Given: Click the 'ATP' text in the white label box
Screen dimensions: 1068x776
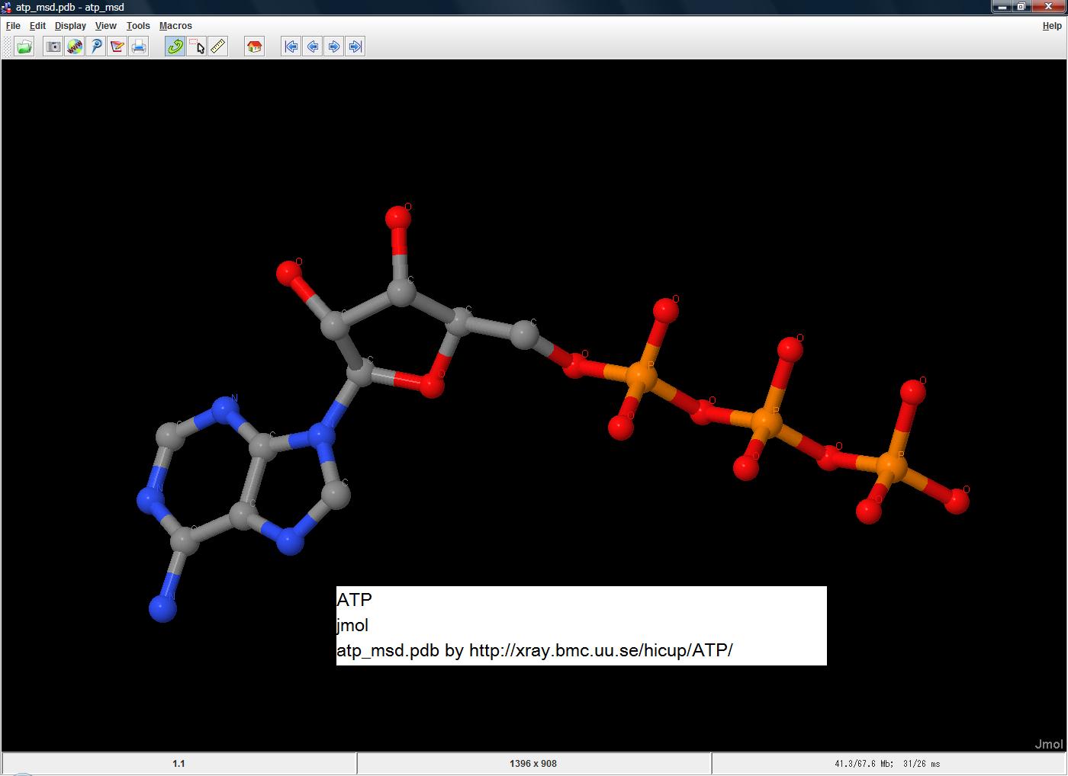Looking at the screenshot, I should tap(354, 600).
